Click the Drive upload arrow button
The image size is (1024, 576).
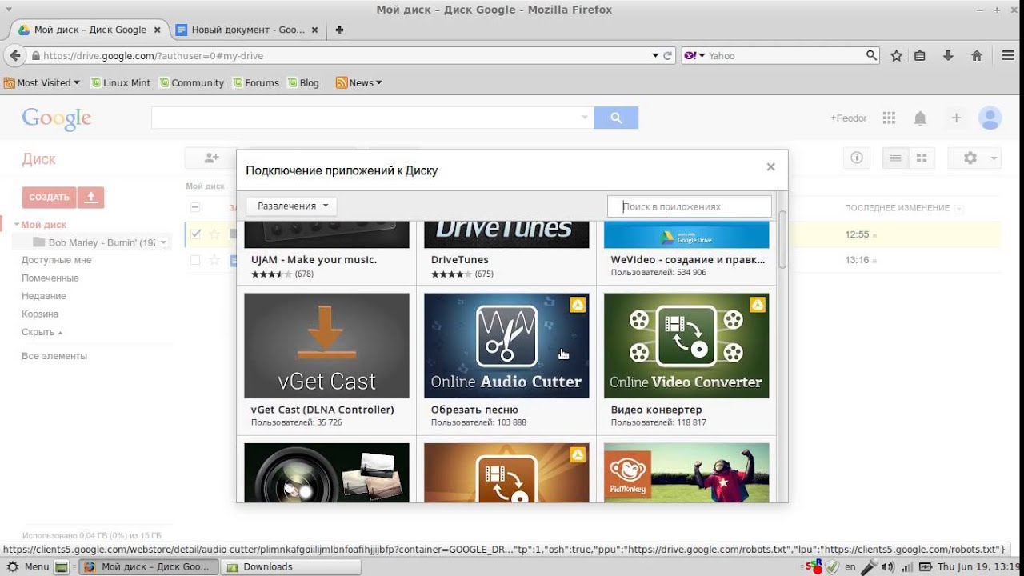pyautogui.click(x=91, y=197)
